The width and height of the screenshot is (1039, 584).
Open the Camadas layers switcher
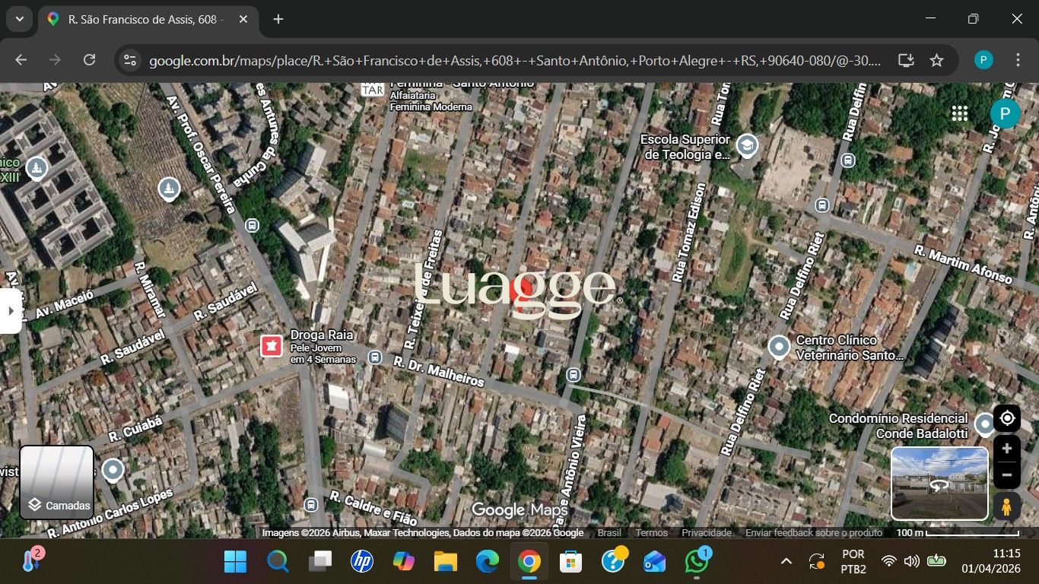[x=57, y=482]
